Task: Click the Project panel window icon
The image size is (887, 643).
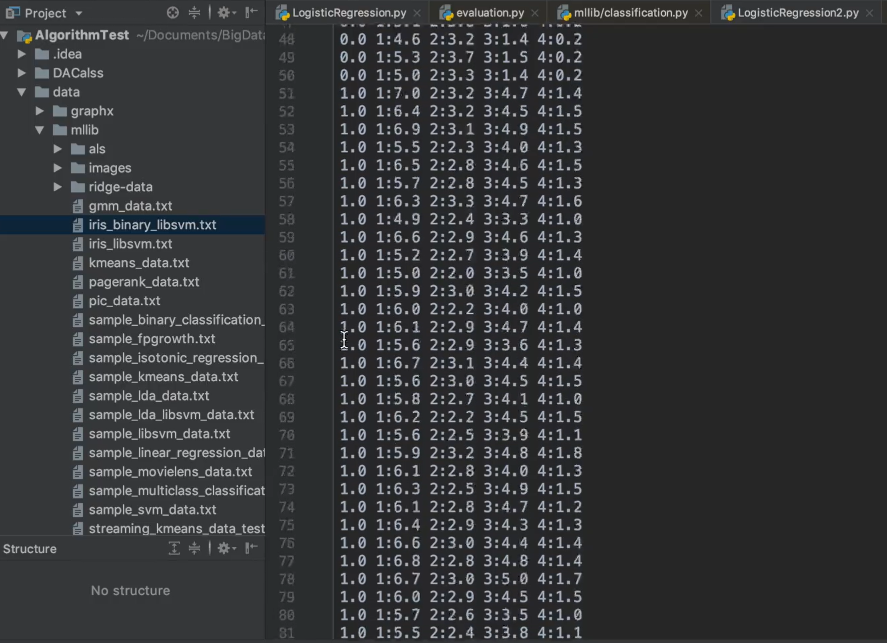Action: (x=12, y=12)
